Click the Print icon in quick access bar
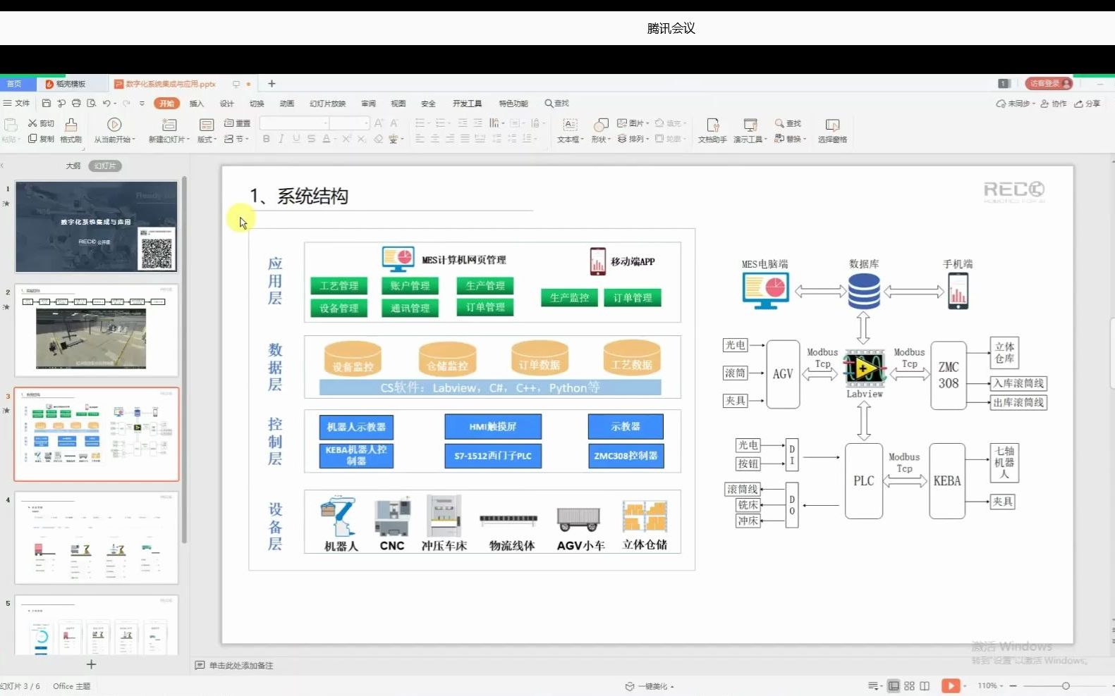Viewport: 1115px width, 696px height. pyautogui.click(x=76, y=104)
